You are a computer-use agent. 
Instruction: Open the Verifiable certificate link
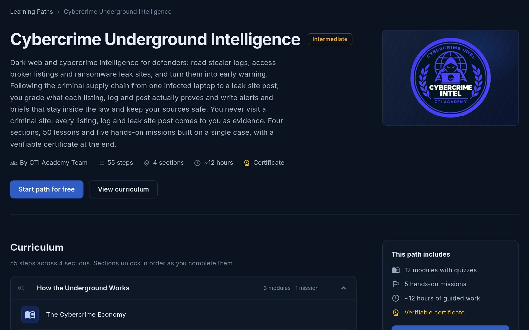point(434,313)
